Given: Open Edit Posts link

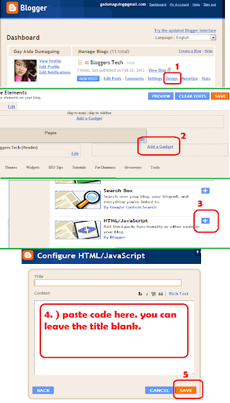Looking at the screenshot, I should (112, 78).
